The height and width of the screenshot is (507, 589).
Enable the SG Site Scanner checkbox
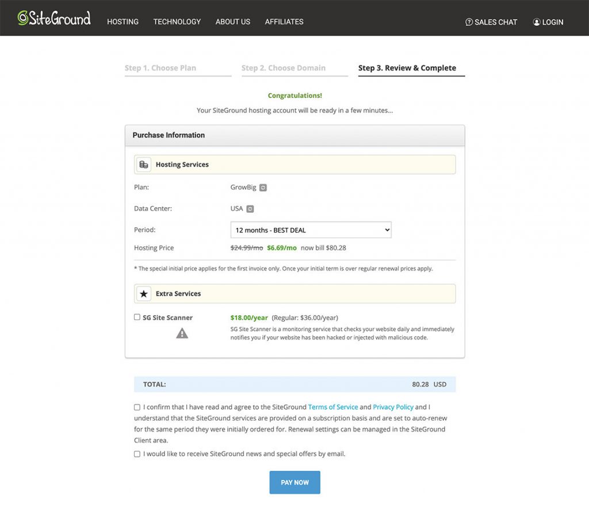pyautogui.click(x=137, y=317)
